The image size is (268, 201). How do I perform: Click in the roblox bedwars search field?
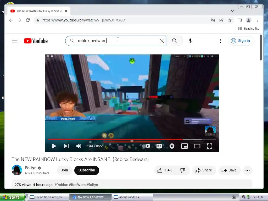tap(116, 41)
